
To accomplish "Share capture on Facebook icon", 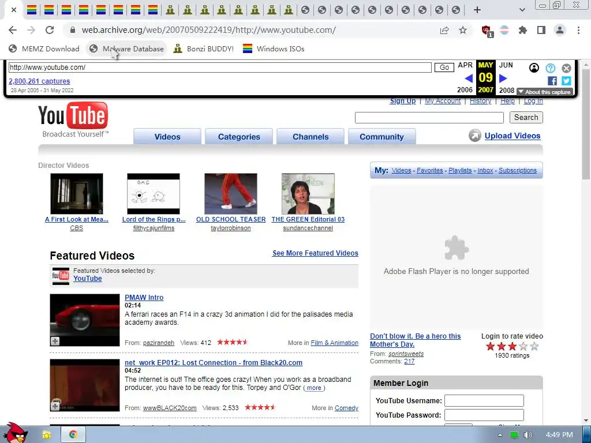I will coord(552,81).
